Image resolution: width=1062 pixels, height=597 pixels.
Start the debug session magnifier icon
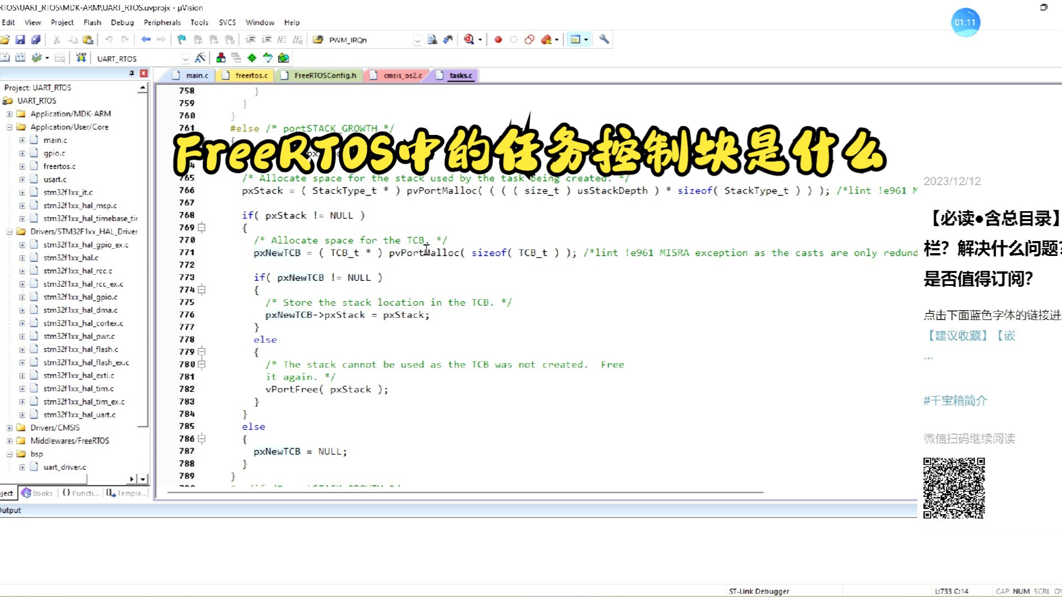(x=469, y=39)
